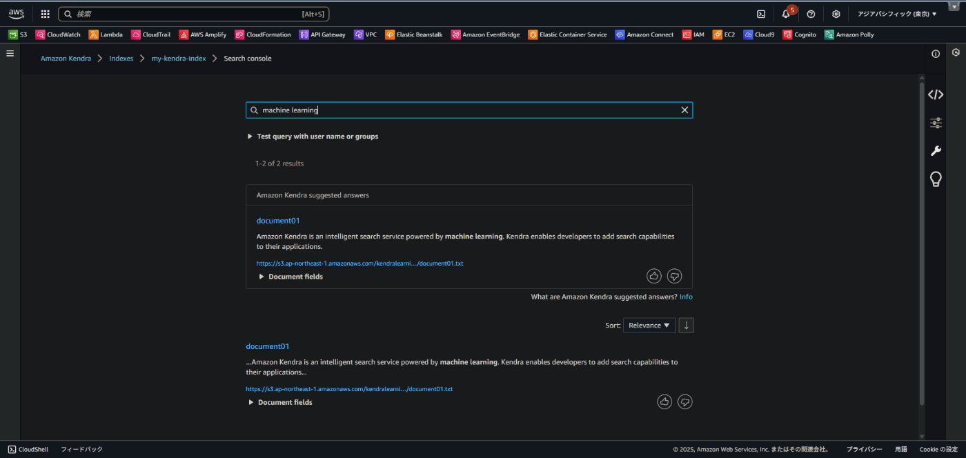The height and width of the screenshot is (458, 966).
Task: Open the Elastic Beanstalk bookmark
Action: pyautogui.click(x=414, y=34)
